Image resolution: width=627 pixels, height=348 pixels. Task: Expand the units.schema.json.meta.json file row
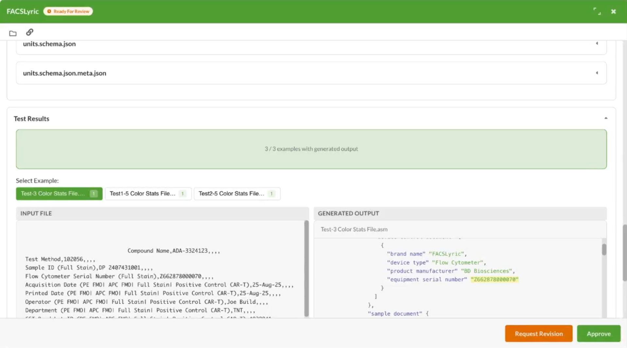click(x=311, y=73)
